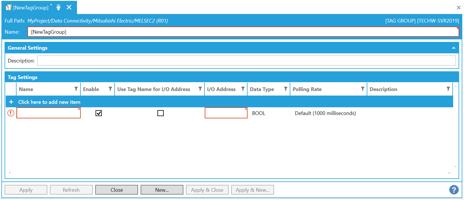Open the Description column filter
This screenshot has width=464, height=200.
pyautogui.click(x=448, y=89)
